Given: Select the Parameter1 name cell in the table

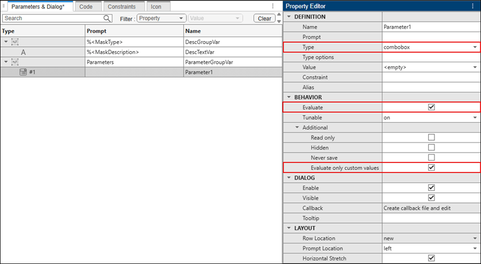Looking at the screenshot, I should [233, 72].
